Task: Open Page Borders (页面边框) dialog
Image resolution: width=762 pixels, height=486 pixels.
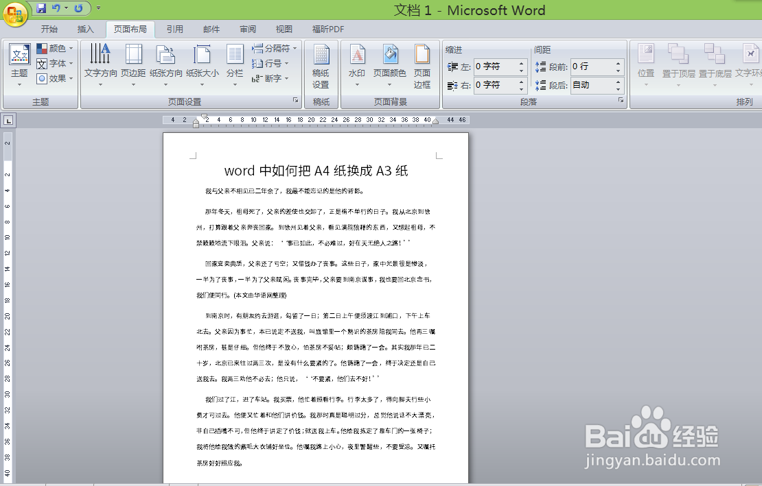Action: [x=422, y=67]
